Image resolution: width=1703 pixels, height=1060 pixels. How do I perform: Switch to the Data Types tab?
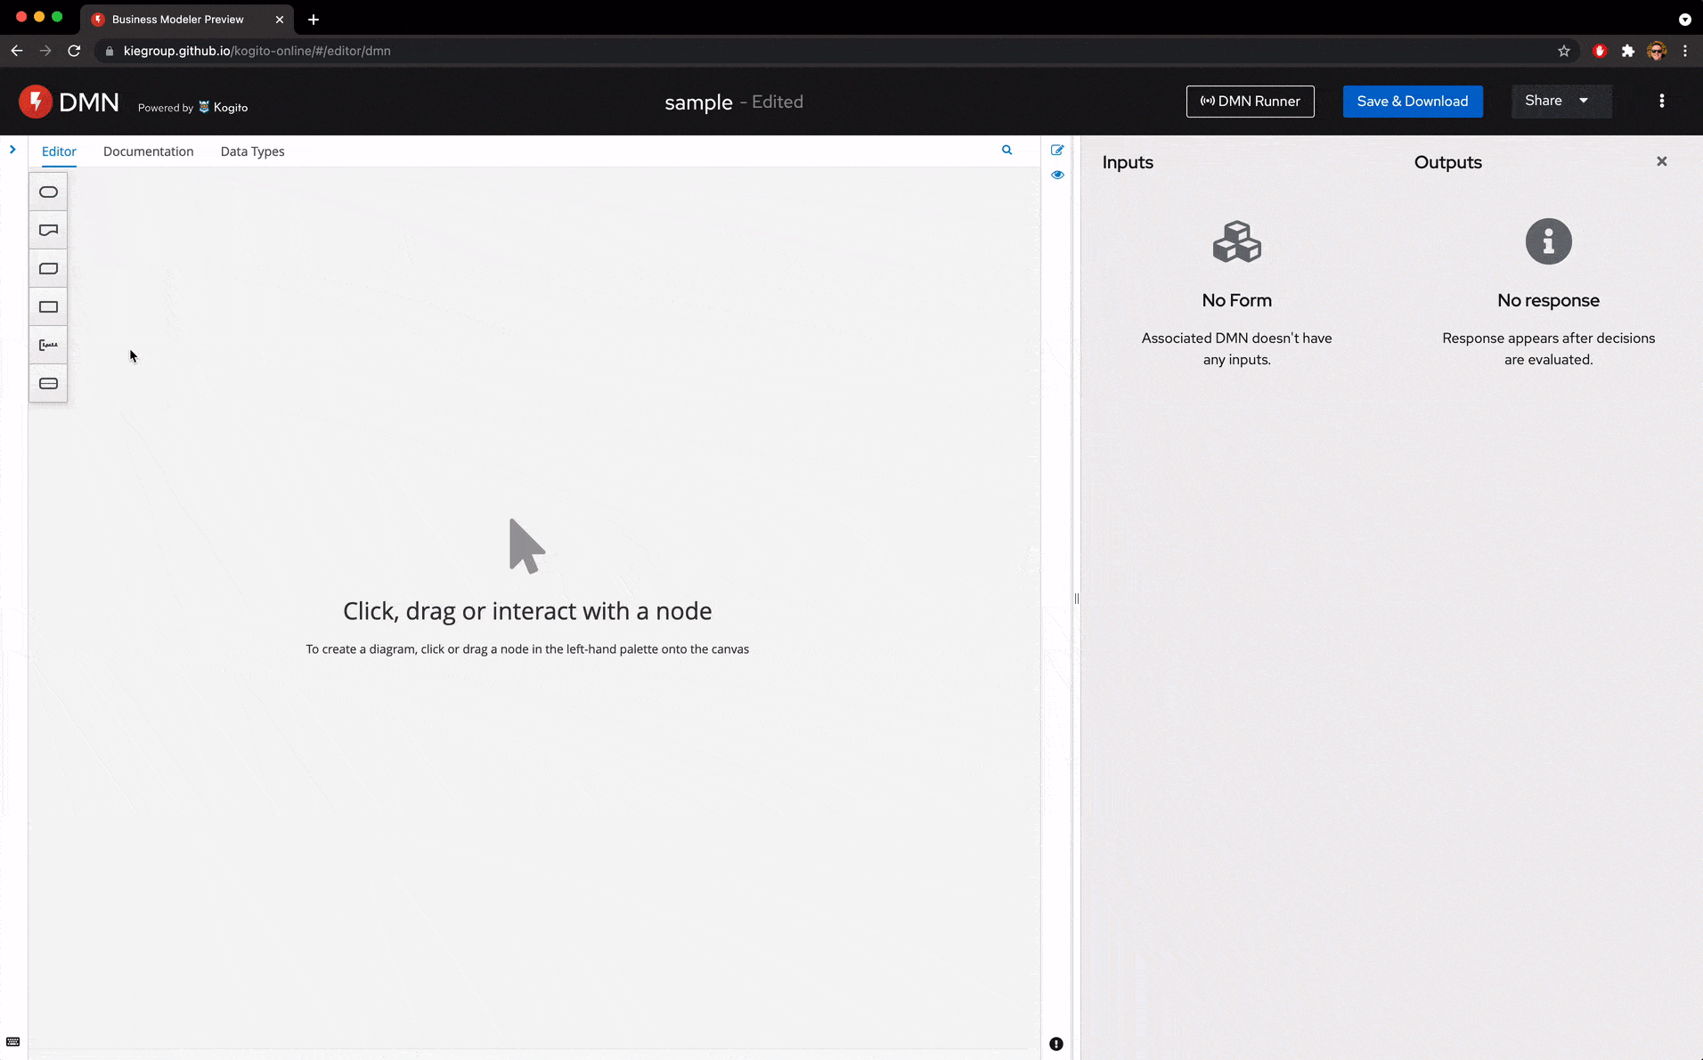click(252, 151)
